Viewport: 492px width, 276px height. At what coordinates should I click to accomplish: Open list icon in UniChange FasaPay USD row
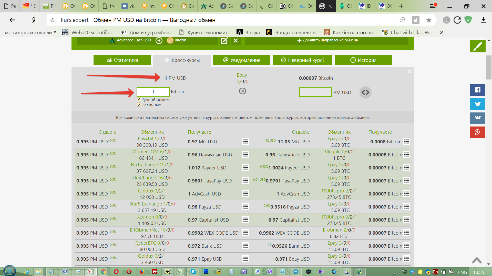coord(245,180)
